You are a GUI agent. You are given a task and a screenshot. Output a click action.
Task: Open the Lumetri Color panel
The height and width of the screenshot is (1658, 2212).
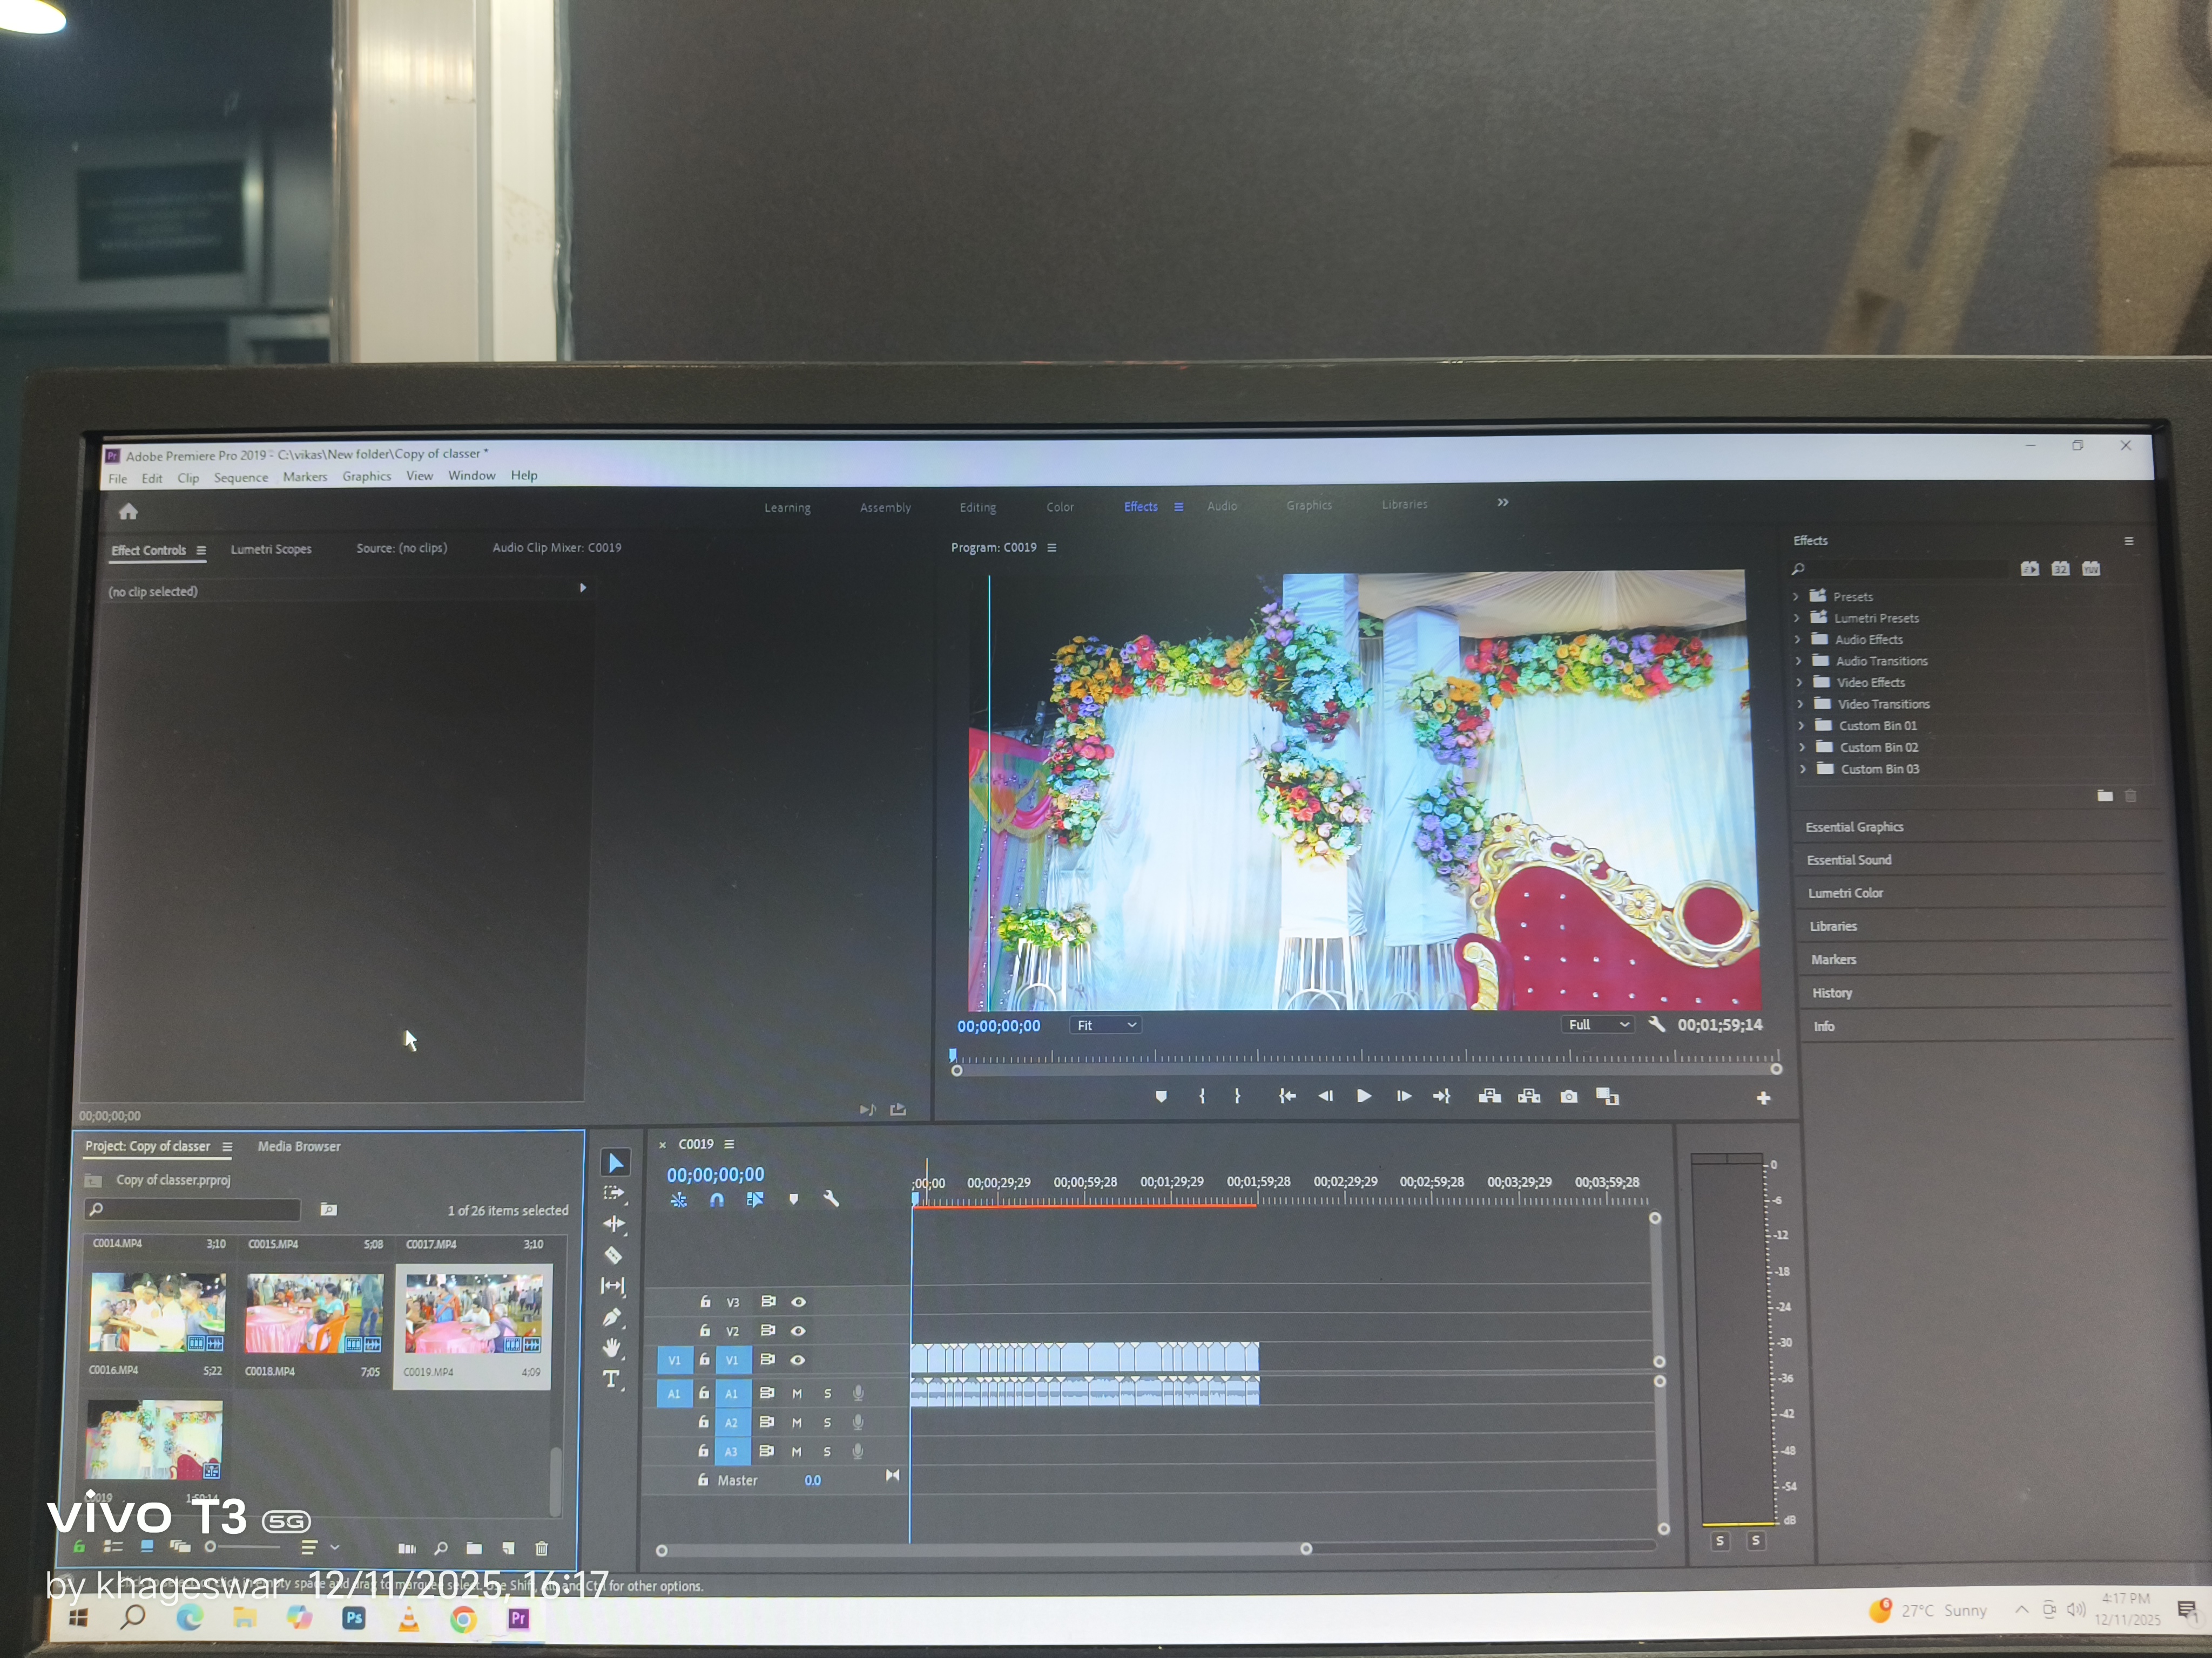[x=1845, y=893]
